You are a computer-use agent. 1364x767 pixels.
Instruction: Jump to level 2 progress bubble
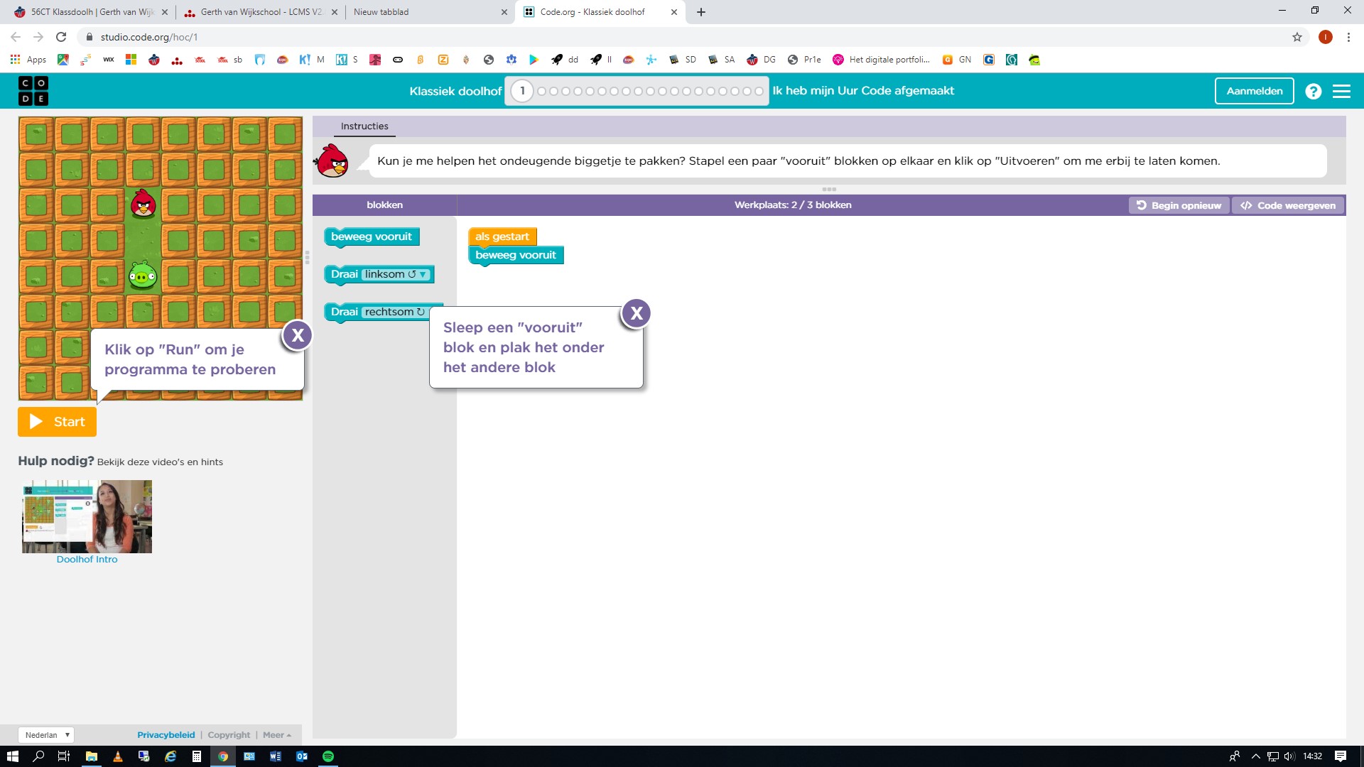[542, 91]
